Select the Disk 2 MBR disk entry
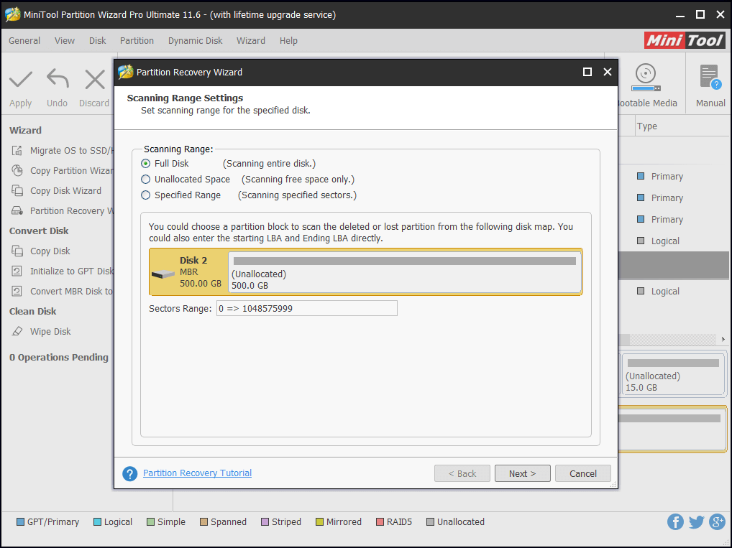The width and height of the screenshot is (732, 548). point(188,272)
